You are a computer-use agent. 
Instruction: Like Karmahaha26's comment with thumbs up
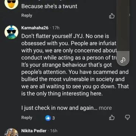[112, 117]
